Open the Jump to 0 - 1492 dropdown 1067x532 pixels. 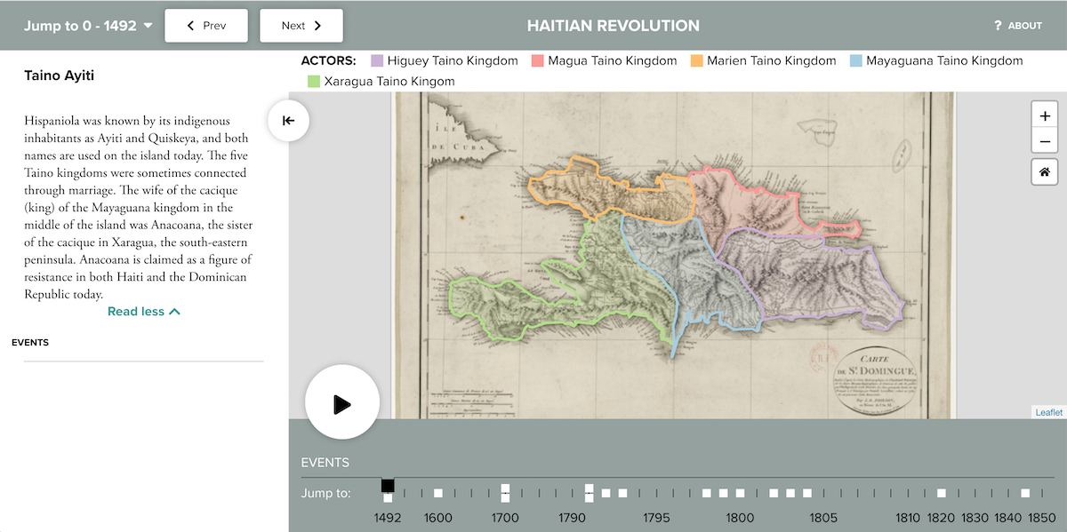[88, 26]
